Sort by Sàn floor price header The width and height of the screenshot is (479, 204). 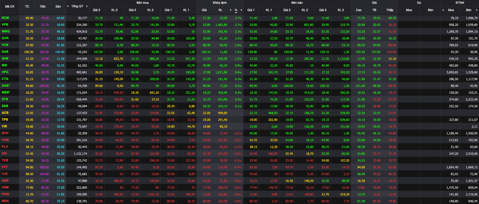tap(58, 7)
